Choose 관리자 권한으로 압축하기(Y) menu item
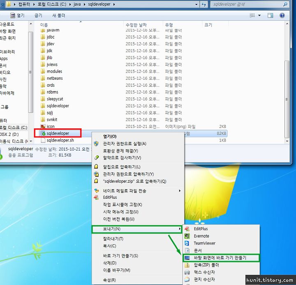Image resolution: width=296 pixels, height=285 pixels. [128, 174]
